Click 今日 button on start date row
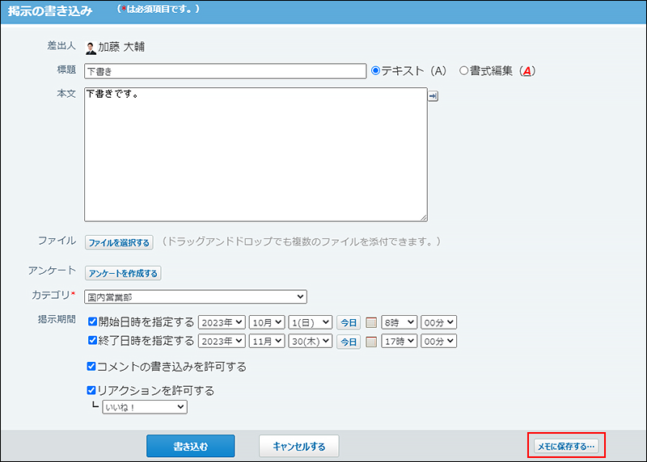 click(349, 322)
